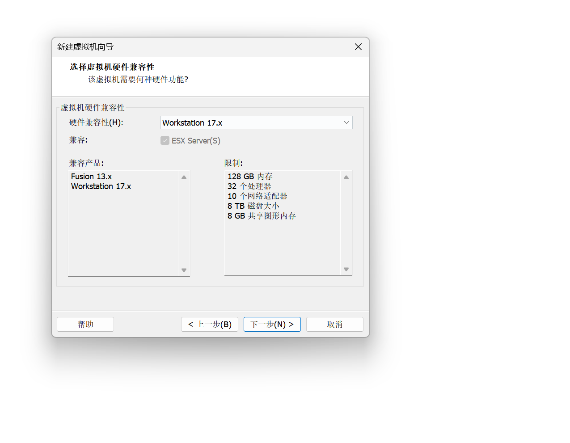Go back with 上一步(B) button

tap(210, 324)
